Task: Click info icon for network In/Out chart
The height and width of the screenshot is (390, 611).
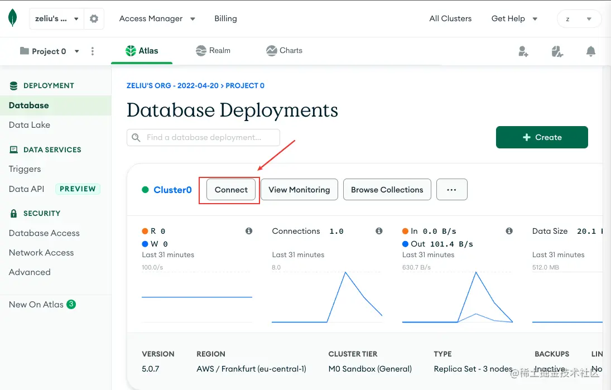Action: coord(509,231)
